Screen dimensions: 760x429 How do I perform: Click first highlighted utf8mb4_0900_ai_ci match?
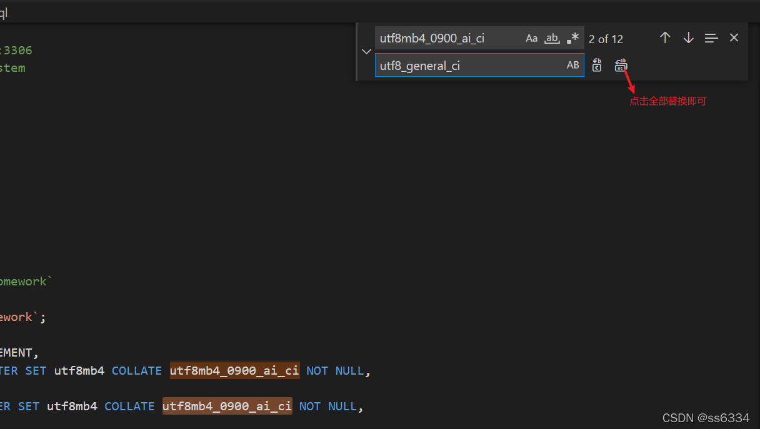pos(234,371)
